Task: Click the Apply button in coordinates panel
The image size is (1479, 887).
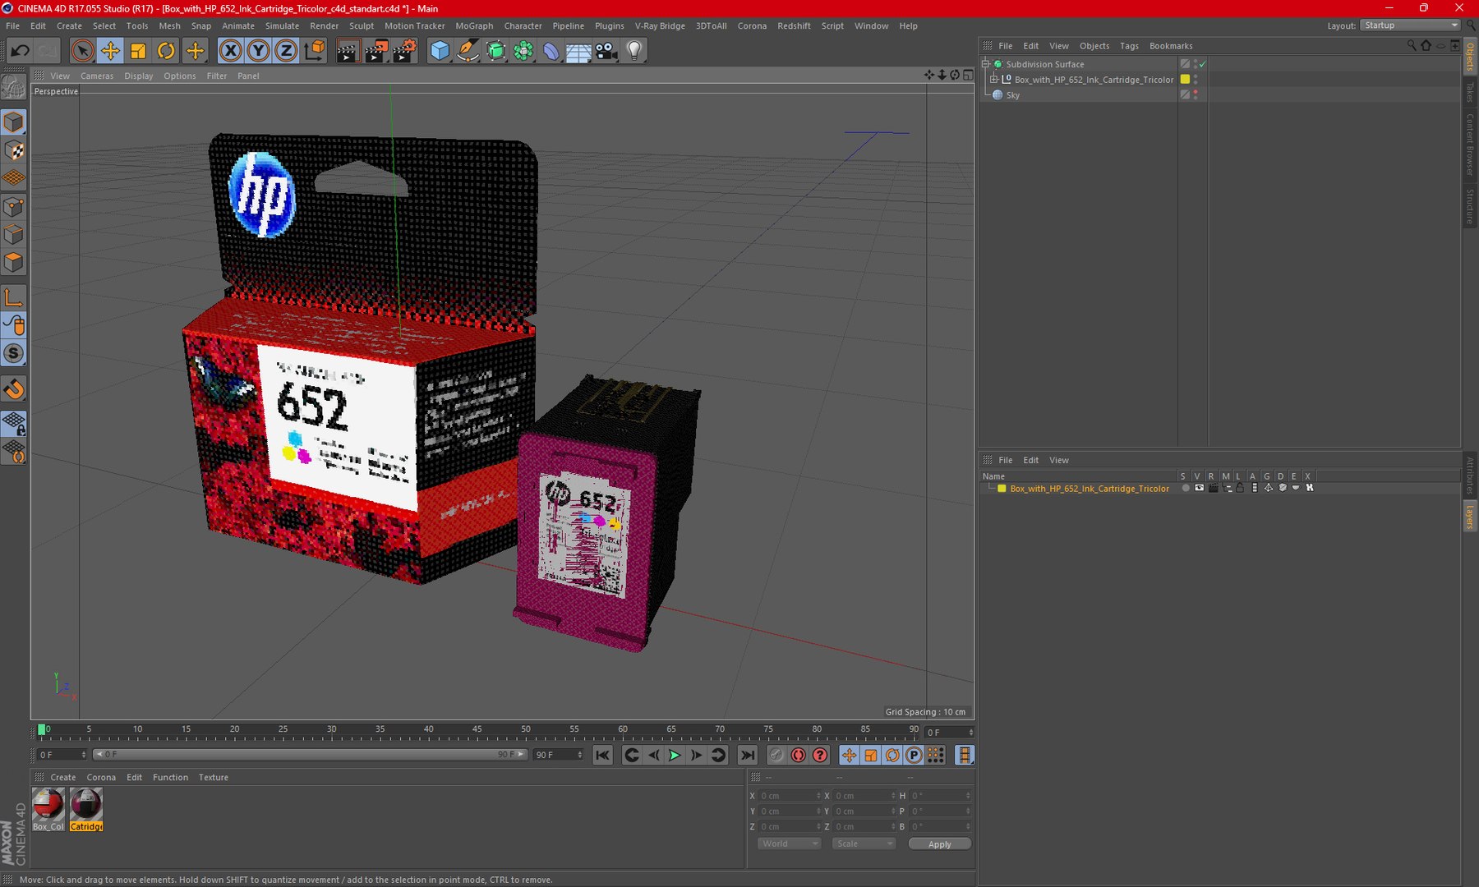Action: (939, 843)
